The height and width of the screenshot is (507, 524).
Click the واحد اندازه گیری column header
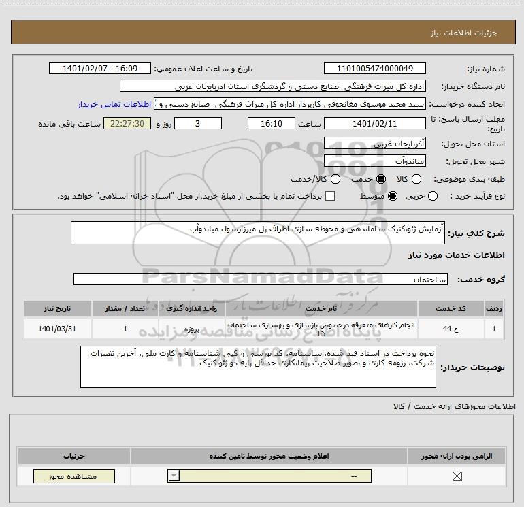tap(191, 308)
